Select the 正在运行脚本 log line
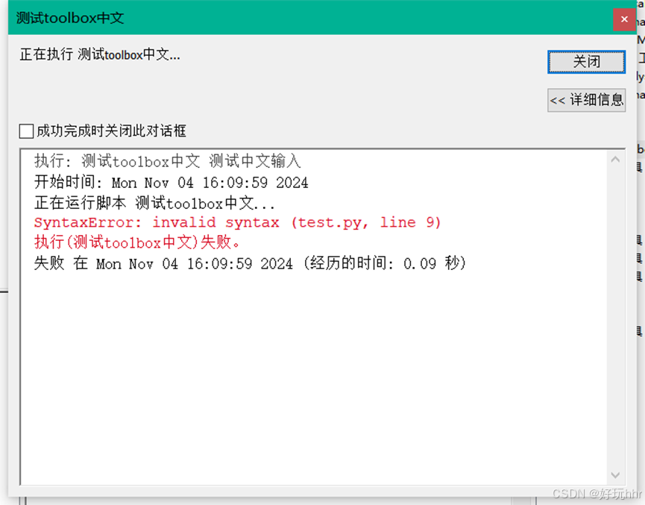 click(x=152, y=202)
